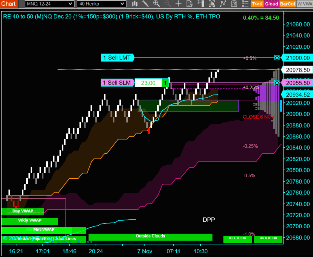The width and height of the screenshot is (313, 257).
Task: Toggle the BarCol orange button
Action: (287, 4)
